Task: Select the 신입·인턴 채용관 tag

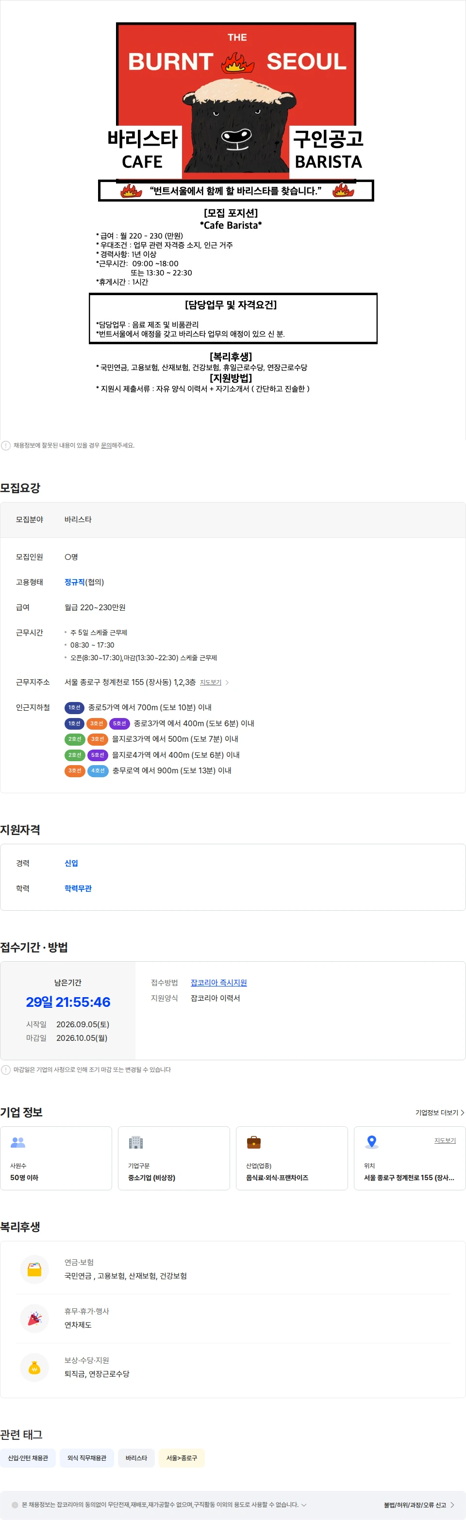Action: tap(28, 1457)
